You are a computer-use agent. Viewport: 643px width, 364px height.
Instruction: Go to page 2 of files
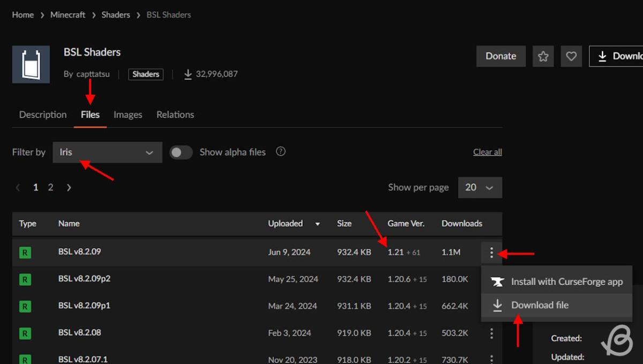[x=50, y=188]
